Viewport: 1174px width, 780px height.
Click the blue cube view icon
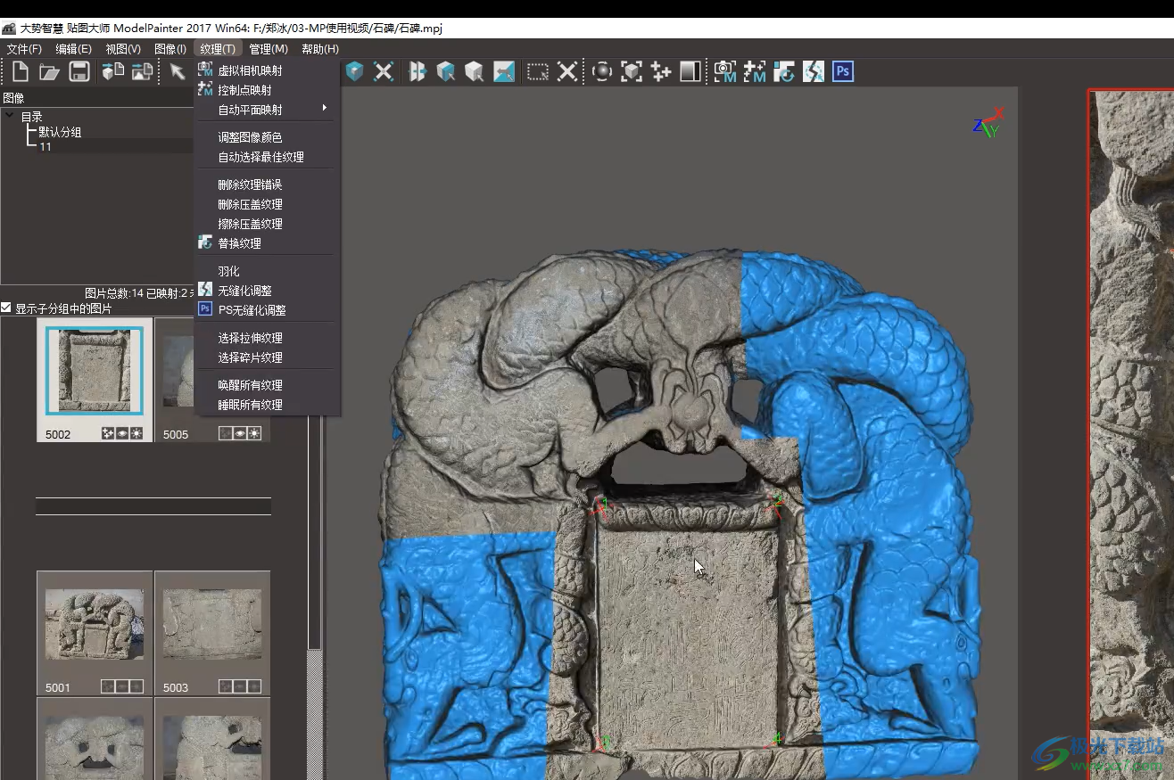[x=355, y=71]
